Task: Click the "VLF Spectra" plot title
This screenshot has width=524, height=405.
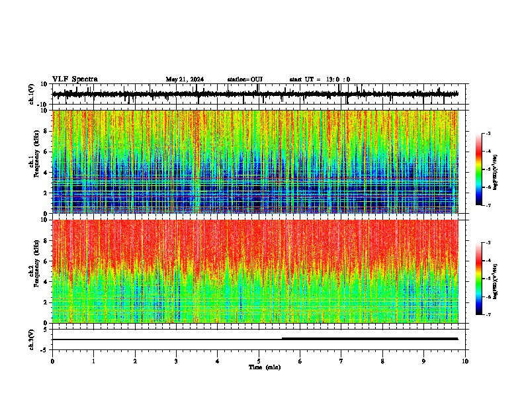Action: pos(75,79)
